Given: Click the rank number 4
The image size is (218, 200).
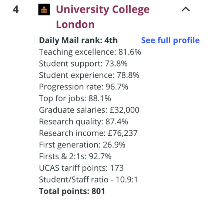Looking at the screenshot, I should (x=16, y=10).
